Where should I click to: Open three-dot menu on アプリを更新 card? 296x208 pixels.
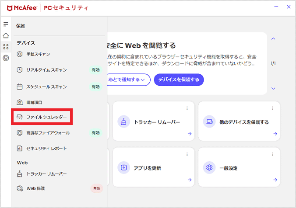187,154
